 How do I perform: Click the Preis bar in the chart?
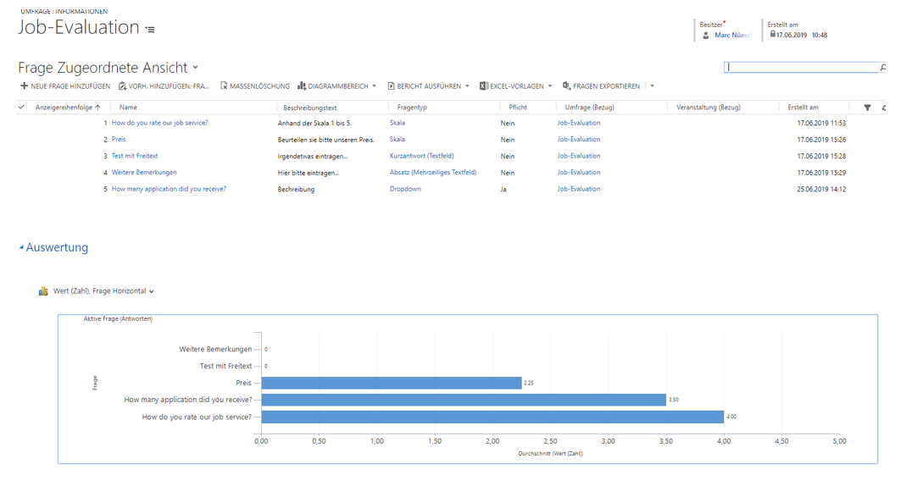click(392, 383)
